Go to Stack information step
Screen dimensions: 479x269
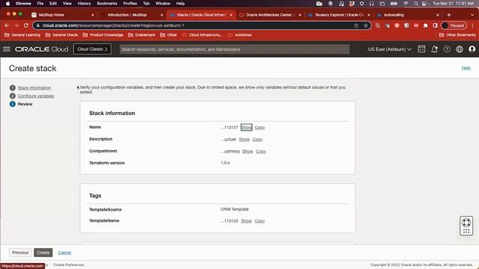click(x=34, y=88)
